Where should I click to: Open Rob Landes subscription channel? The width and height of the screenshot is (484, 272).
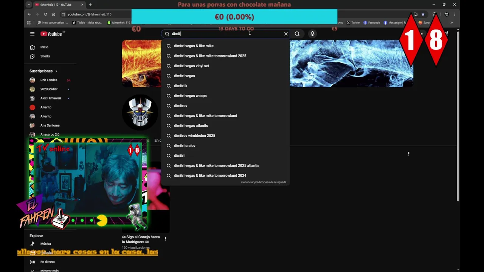tap(48, 80)
